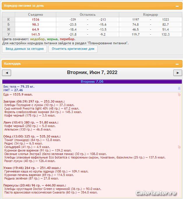The image size is (183, 199).
Task: Collapse the Календарь panel with minus icon
Action: coord(177,64)
